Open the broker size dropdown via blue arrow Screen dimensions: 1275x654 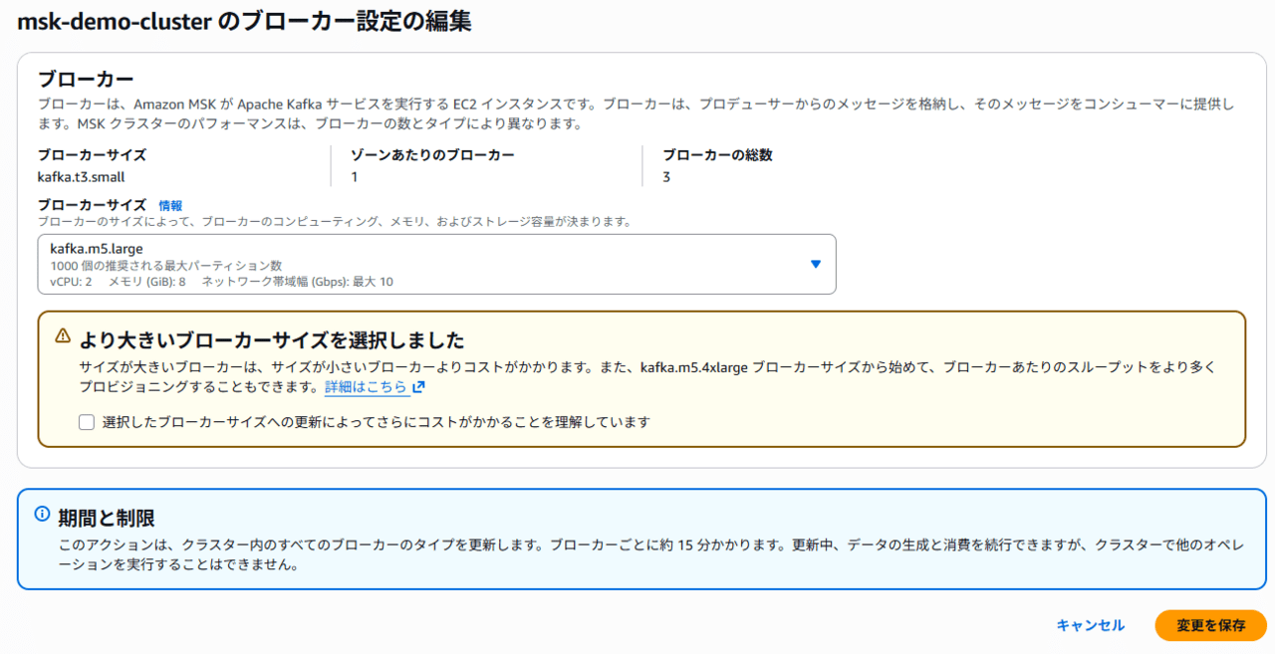click(x=815, y=264)
